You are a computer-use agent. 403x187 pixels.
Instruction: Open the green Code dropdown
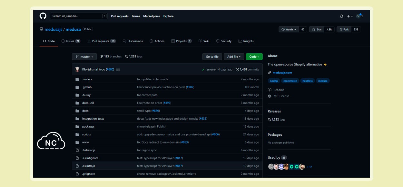pos(254,57)
